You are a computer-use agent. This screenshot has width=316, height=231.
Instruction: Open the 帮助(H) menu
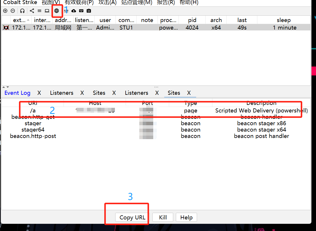(x=189, y=2)
